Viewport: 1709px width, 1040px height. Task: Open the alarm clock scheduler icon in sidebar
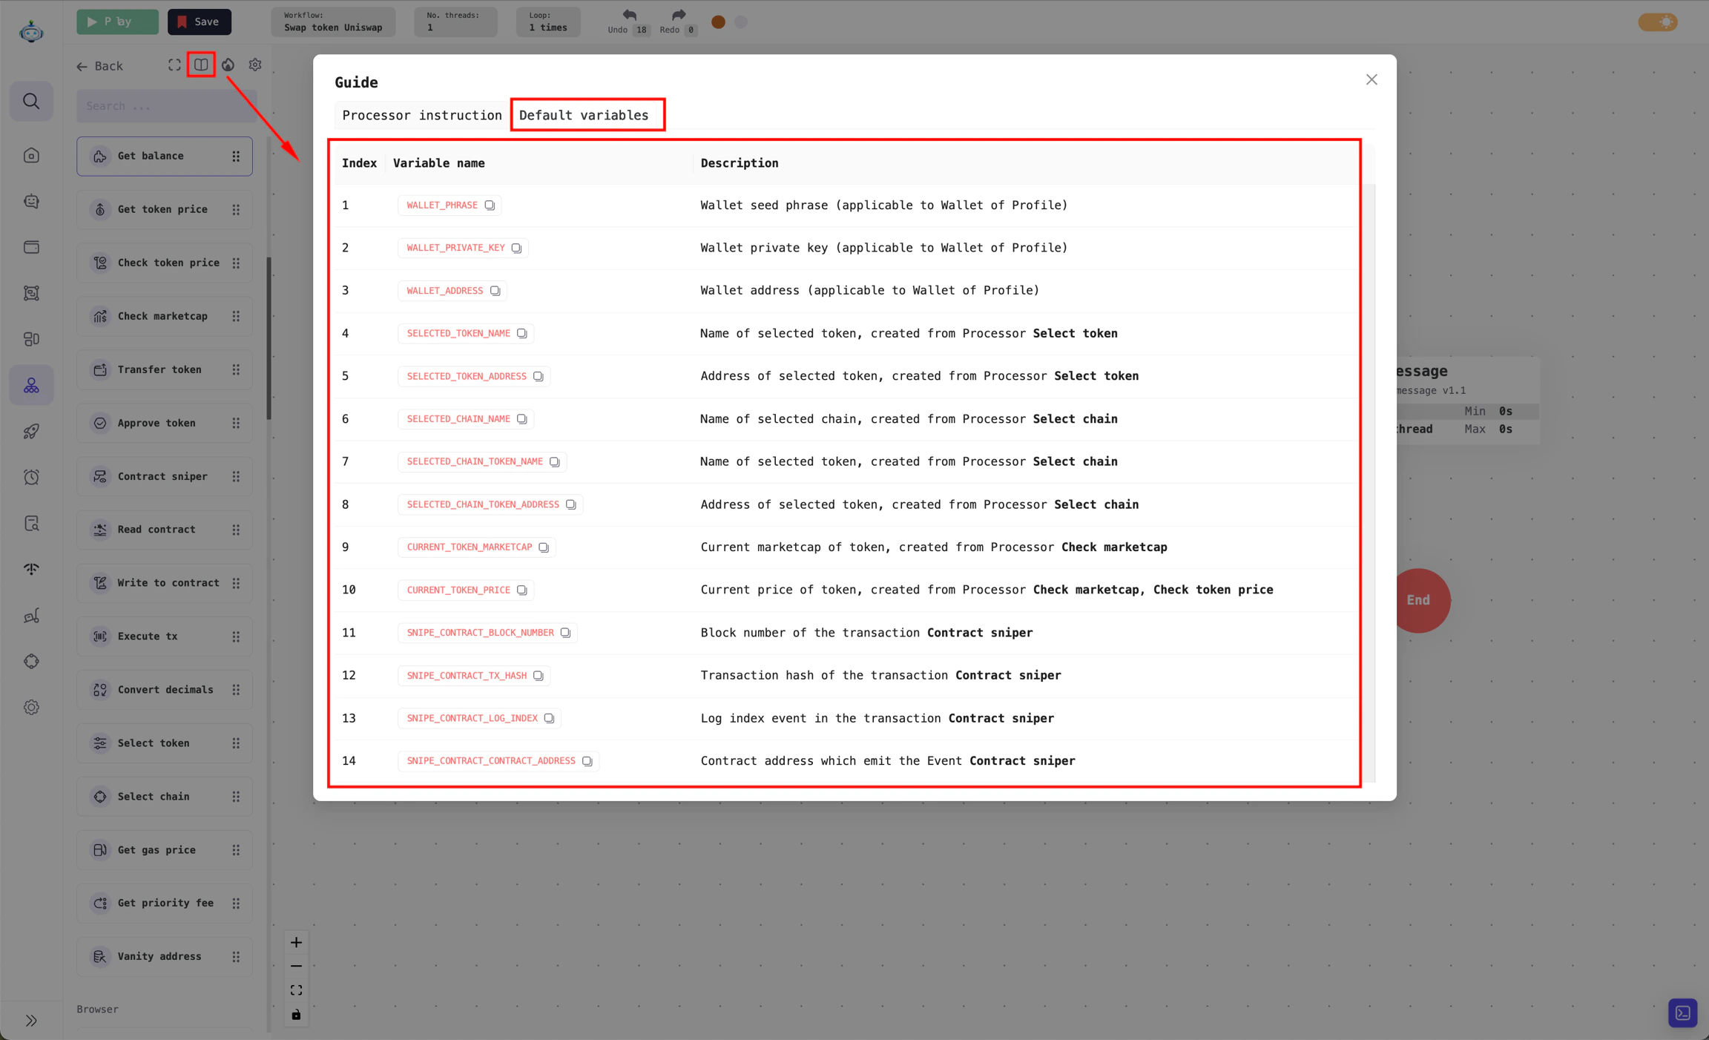[x=31, y=477]
